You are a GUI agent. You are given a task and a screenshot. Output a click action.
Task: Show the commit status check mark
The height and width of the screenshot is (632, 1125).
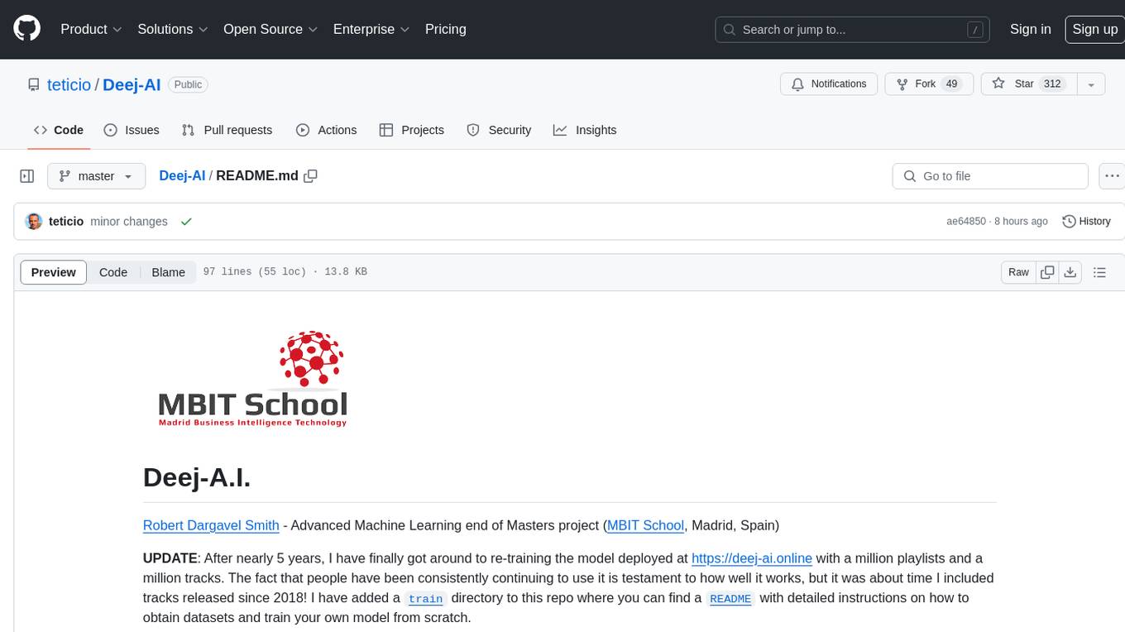click(186, 222)
